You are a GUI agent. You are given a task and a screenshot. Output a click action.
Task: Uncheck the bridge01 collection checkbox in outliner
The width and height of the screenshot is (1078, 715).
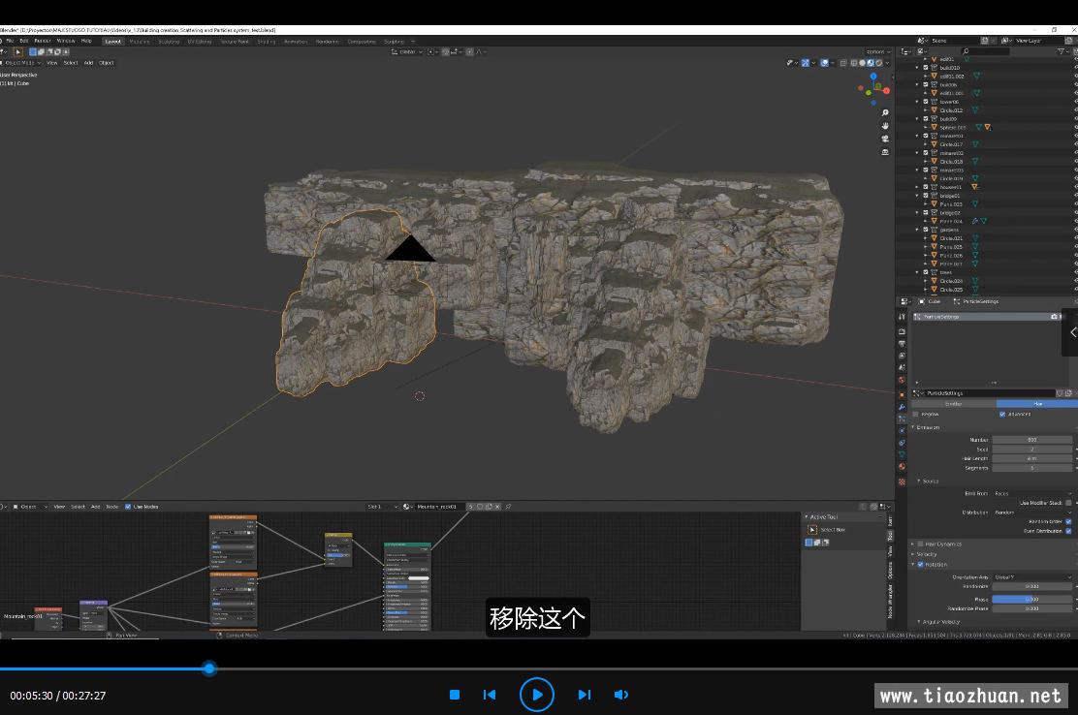(926, 196)
